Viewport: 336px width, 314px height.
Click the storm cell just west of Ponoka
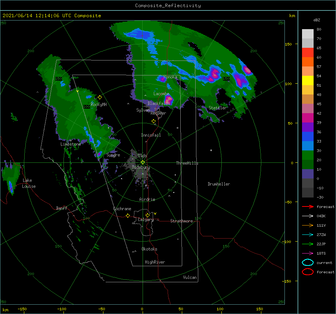tap(162, 79)
